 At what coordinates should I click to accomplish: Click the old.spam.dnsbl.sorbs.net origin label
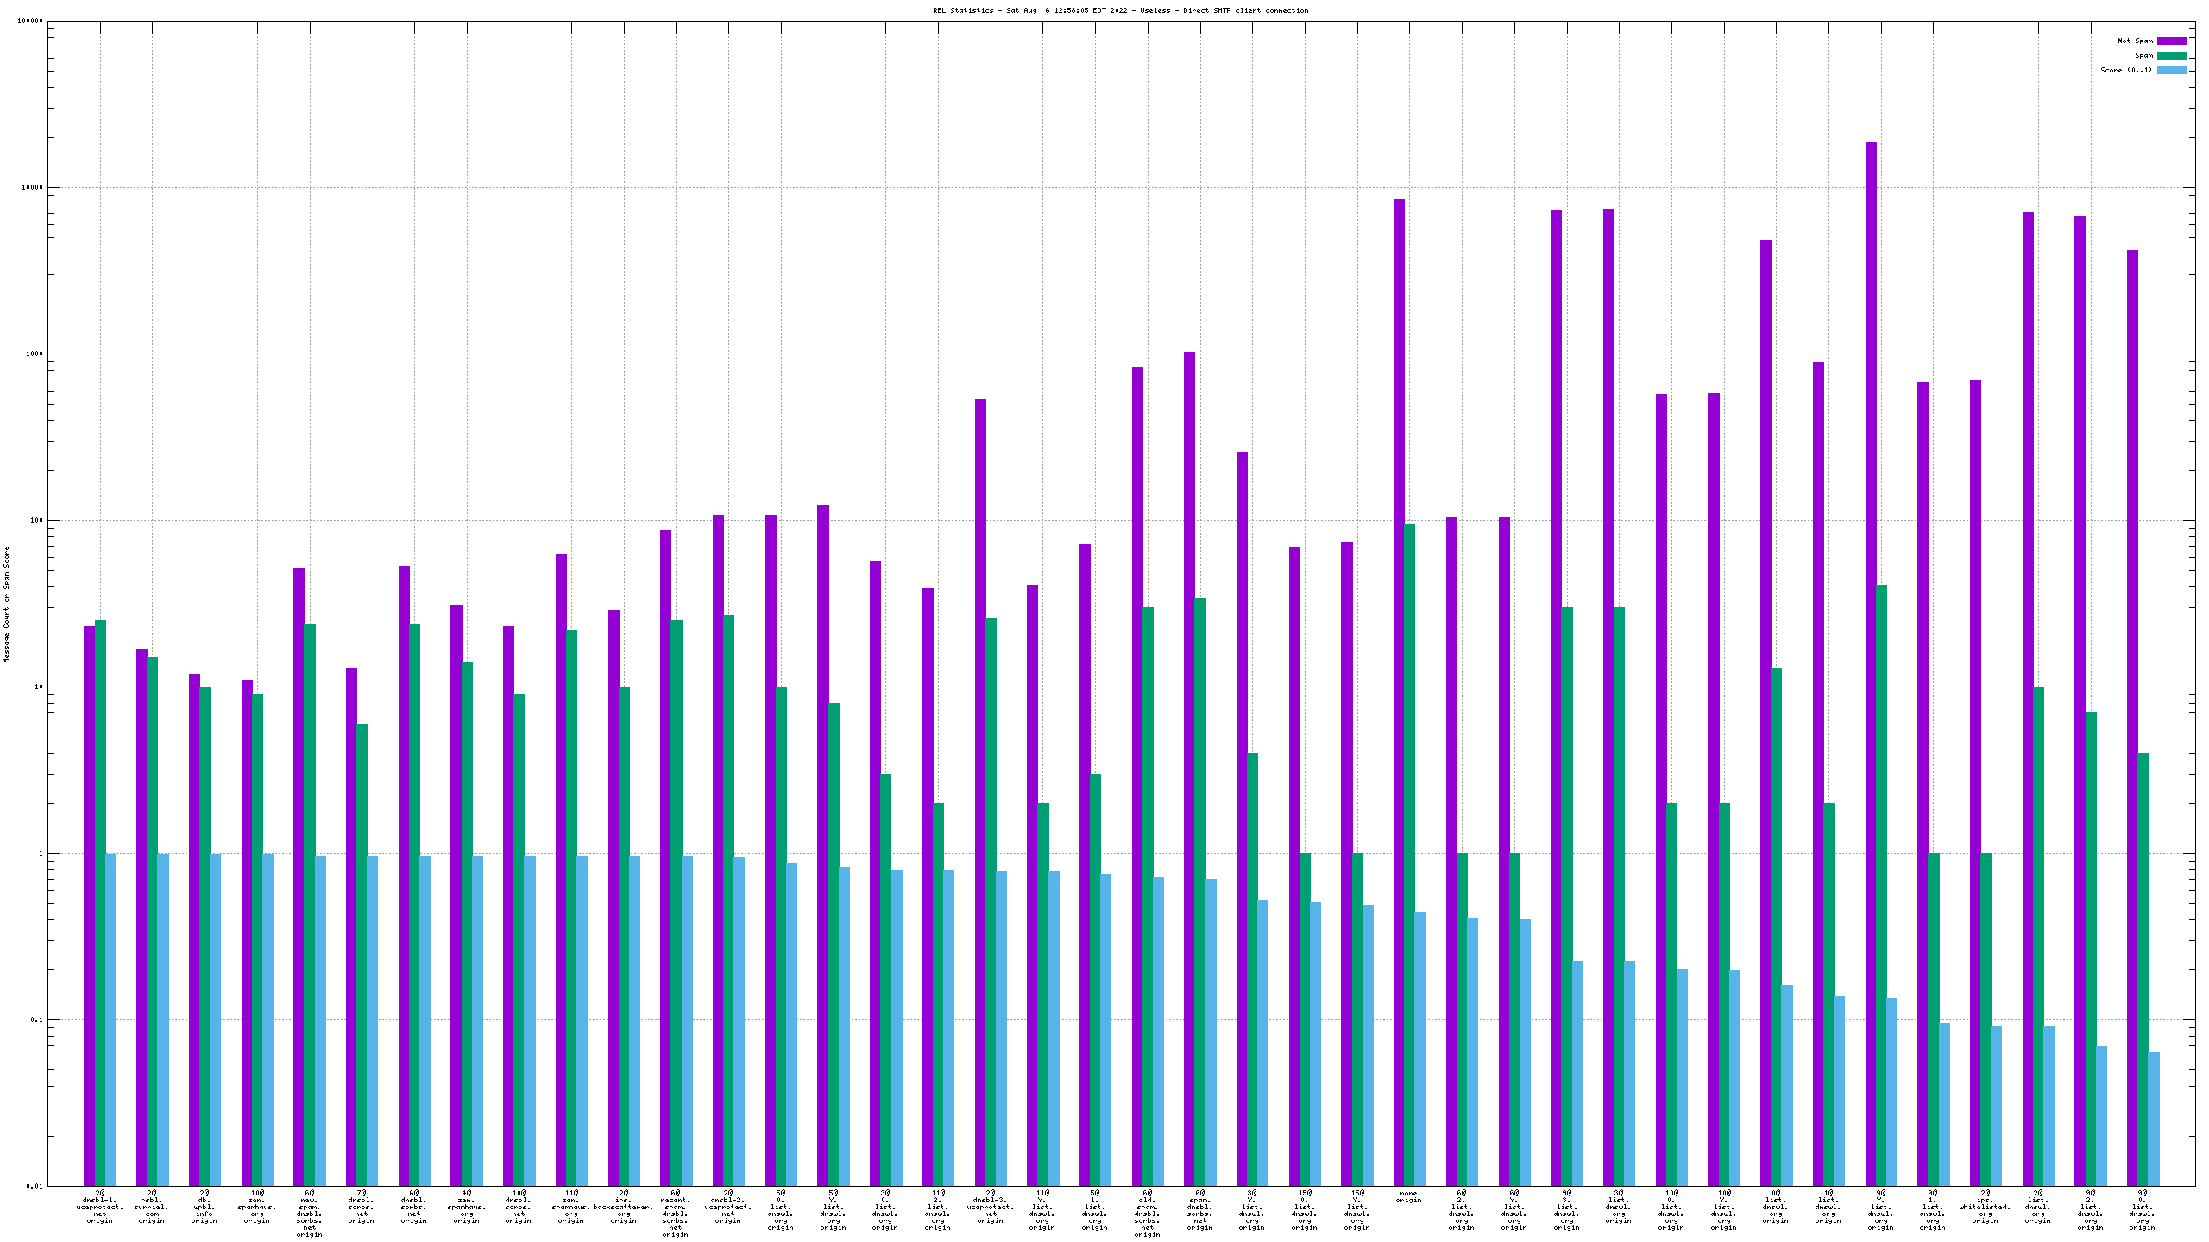click(1147, 1214)
